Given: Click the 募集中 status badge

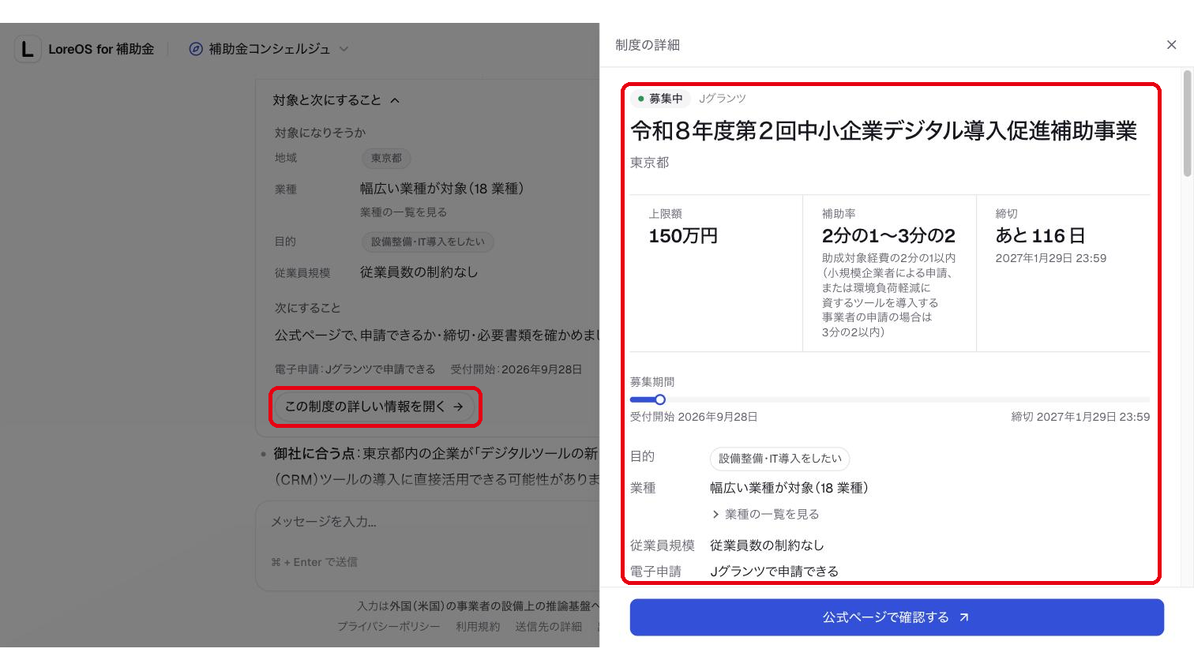Looking at the screenshot, I should pyautogui.click(x=660, y=99).
